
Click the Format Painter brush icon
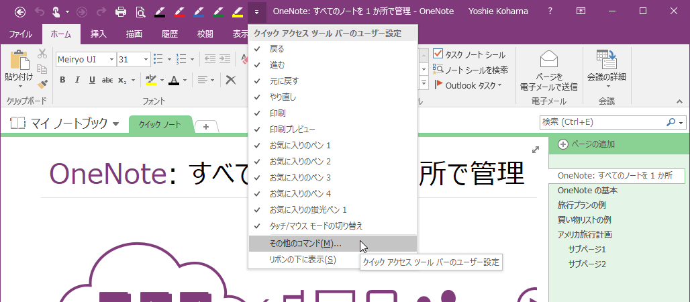pos(42,84)
